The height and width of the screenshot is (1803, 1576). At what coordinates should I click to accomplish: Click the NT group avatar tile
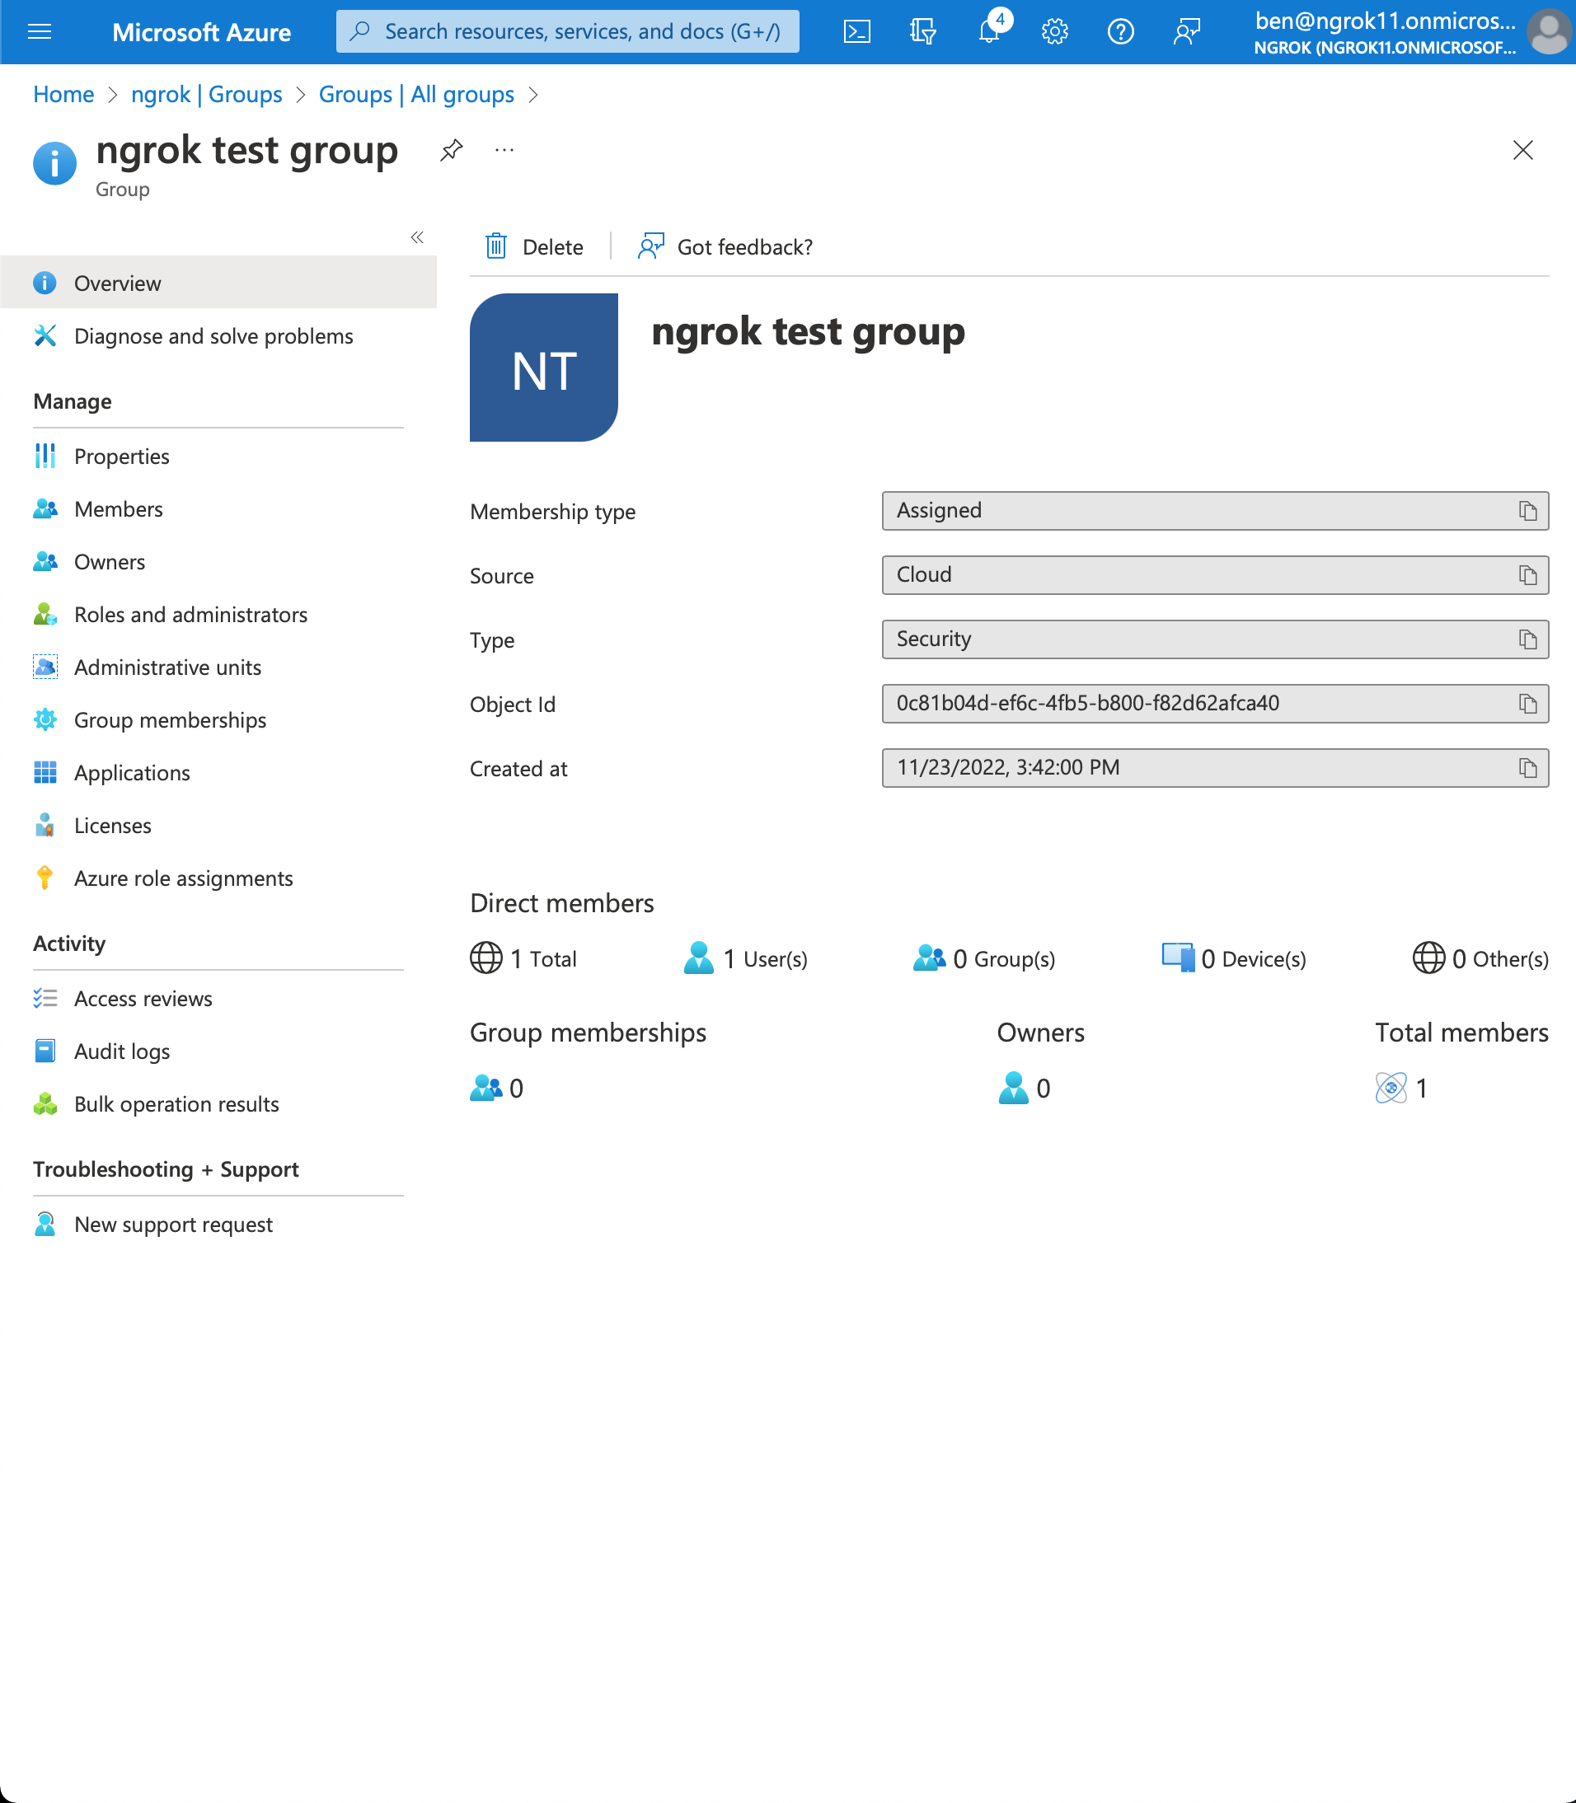pyautogui.click(x=543, y=368)
